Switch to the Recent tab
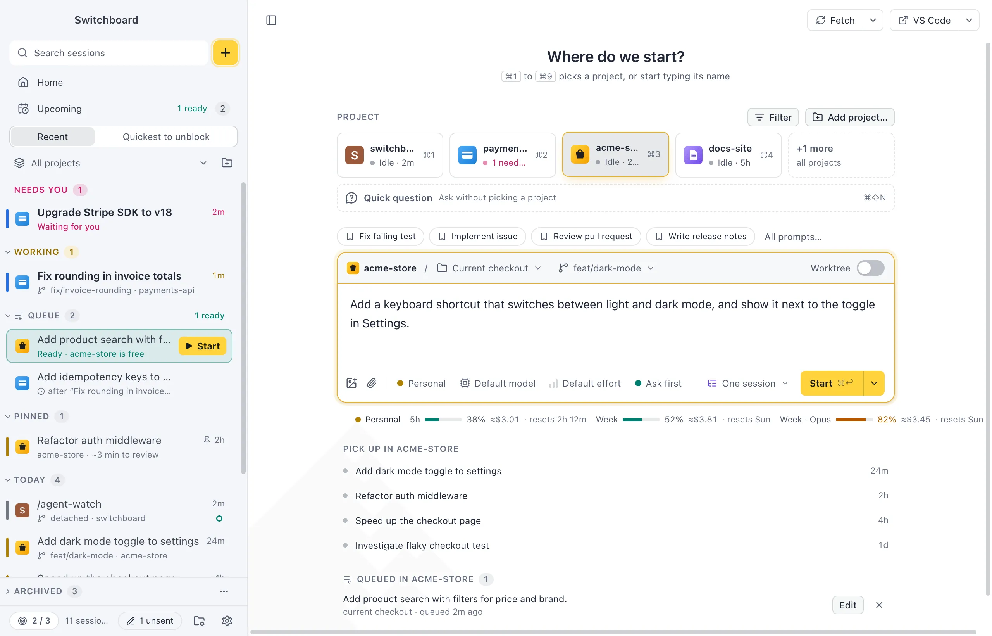This screenshot has height=636, width=992. (52, 137)
